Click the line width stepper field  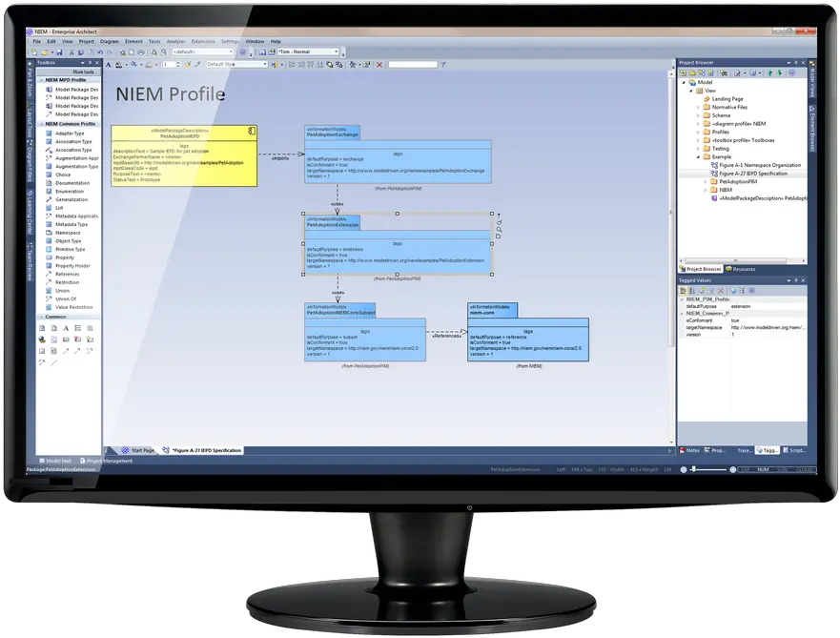[173, 64]
